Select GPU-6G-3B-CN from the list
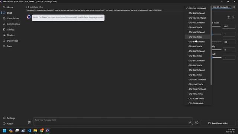238x134 pixels. click(x=197, y=46)
